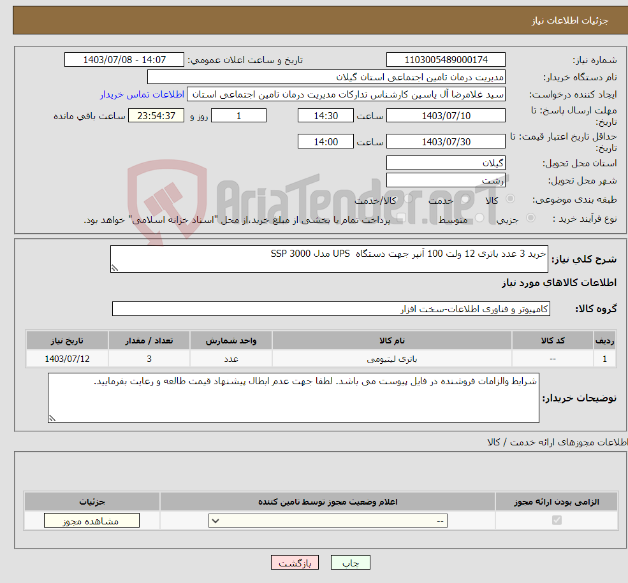628x583 pixels.
Task: Click the resize handle of description box
Action: pyautogui.click(x=115, y=268)
